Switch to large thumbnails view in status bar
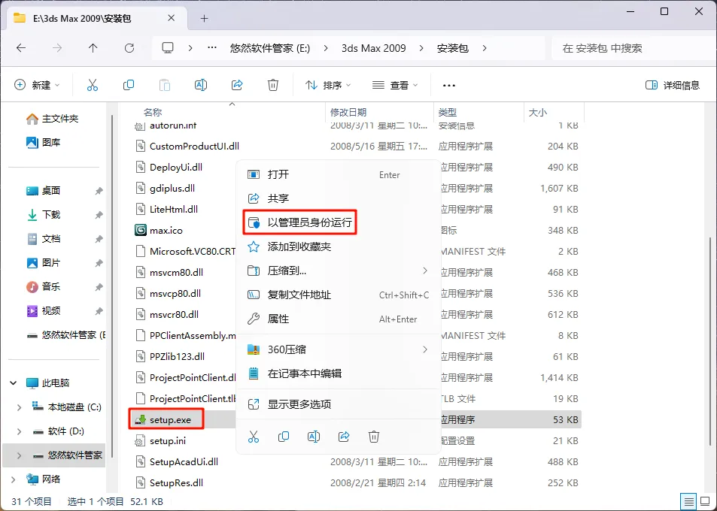 point(705,502)
